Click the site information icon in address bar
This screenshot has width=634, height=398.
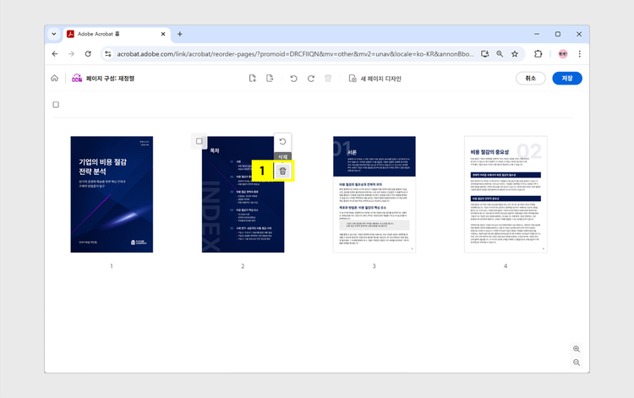(107, 54)
